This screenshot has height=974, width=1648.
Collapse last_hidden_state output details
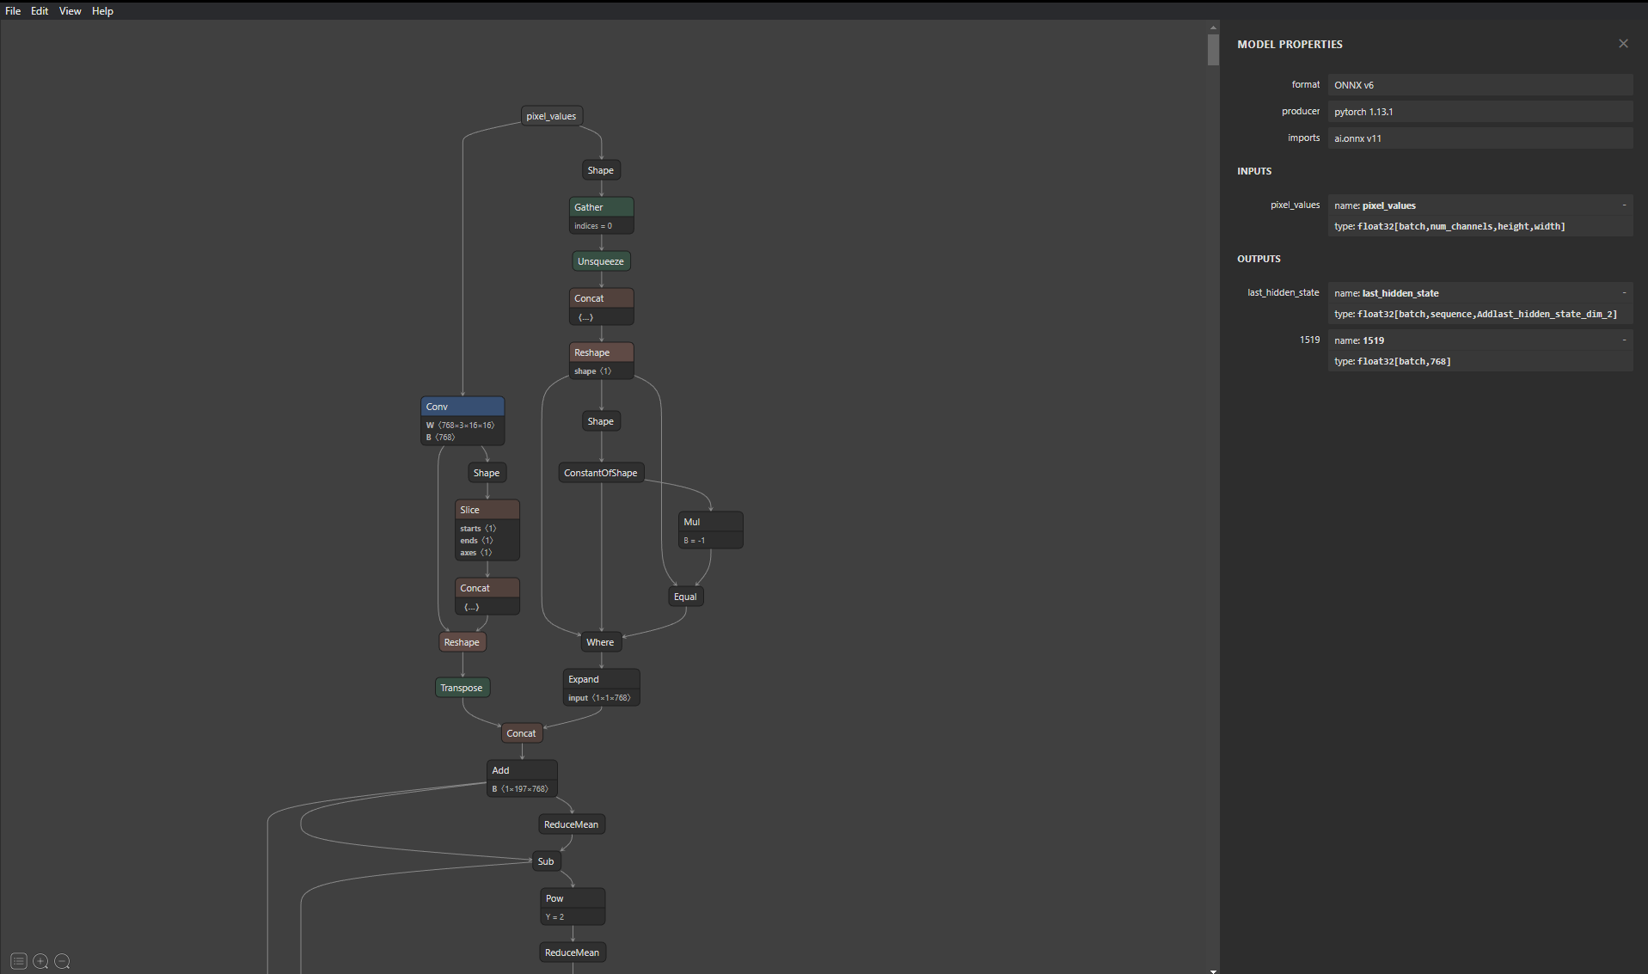1623,292
